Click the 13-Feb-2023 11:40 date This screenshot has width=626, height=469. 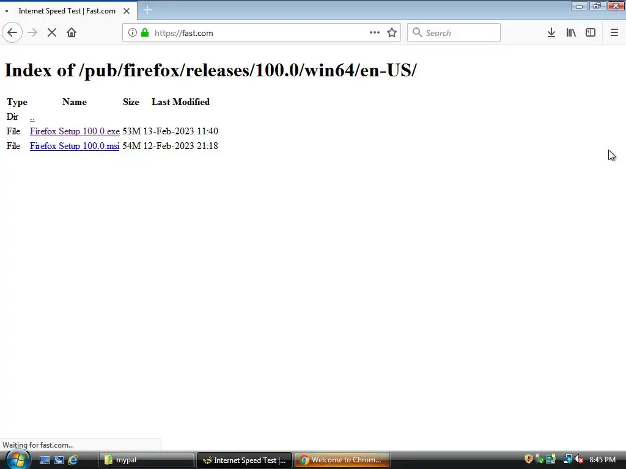[x=180, y=131]
